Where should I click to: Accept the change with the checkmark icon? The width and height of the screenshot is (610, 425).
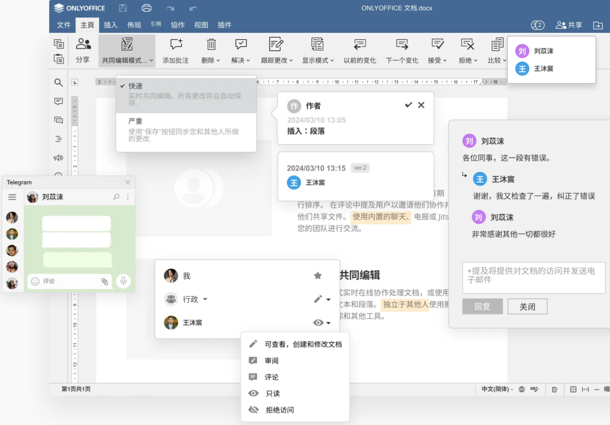(408, 105)
